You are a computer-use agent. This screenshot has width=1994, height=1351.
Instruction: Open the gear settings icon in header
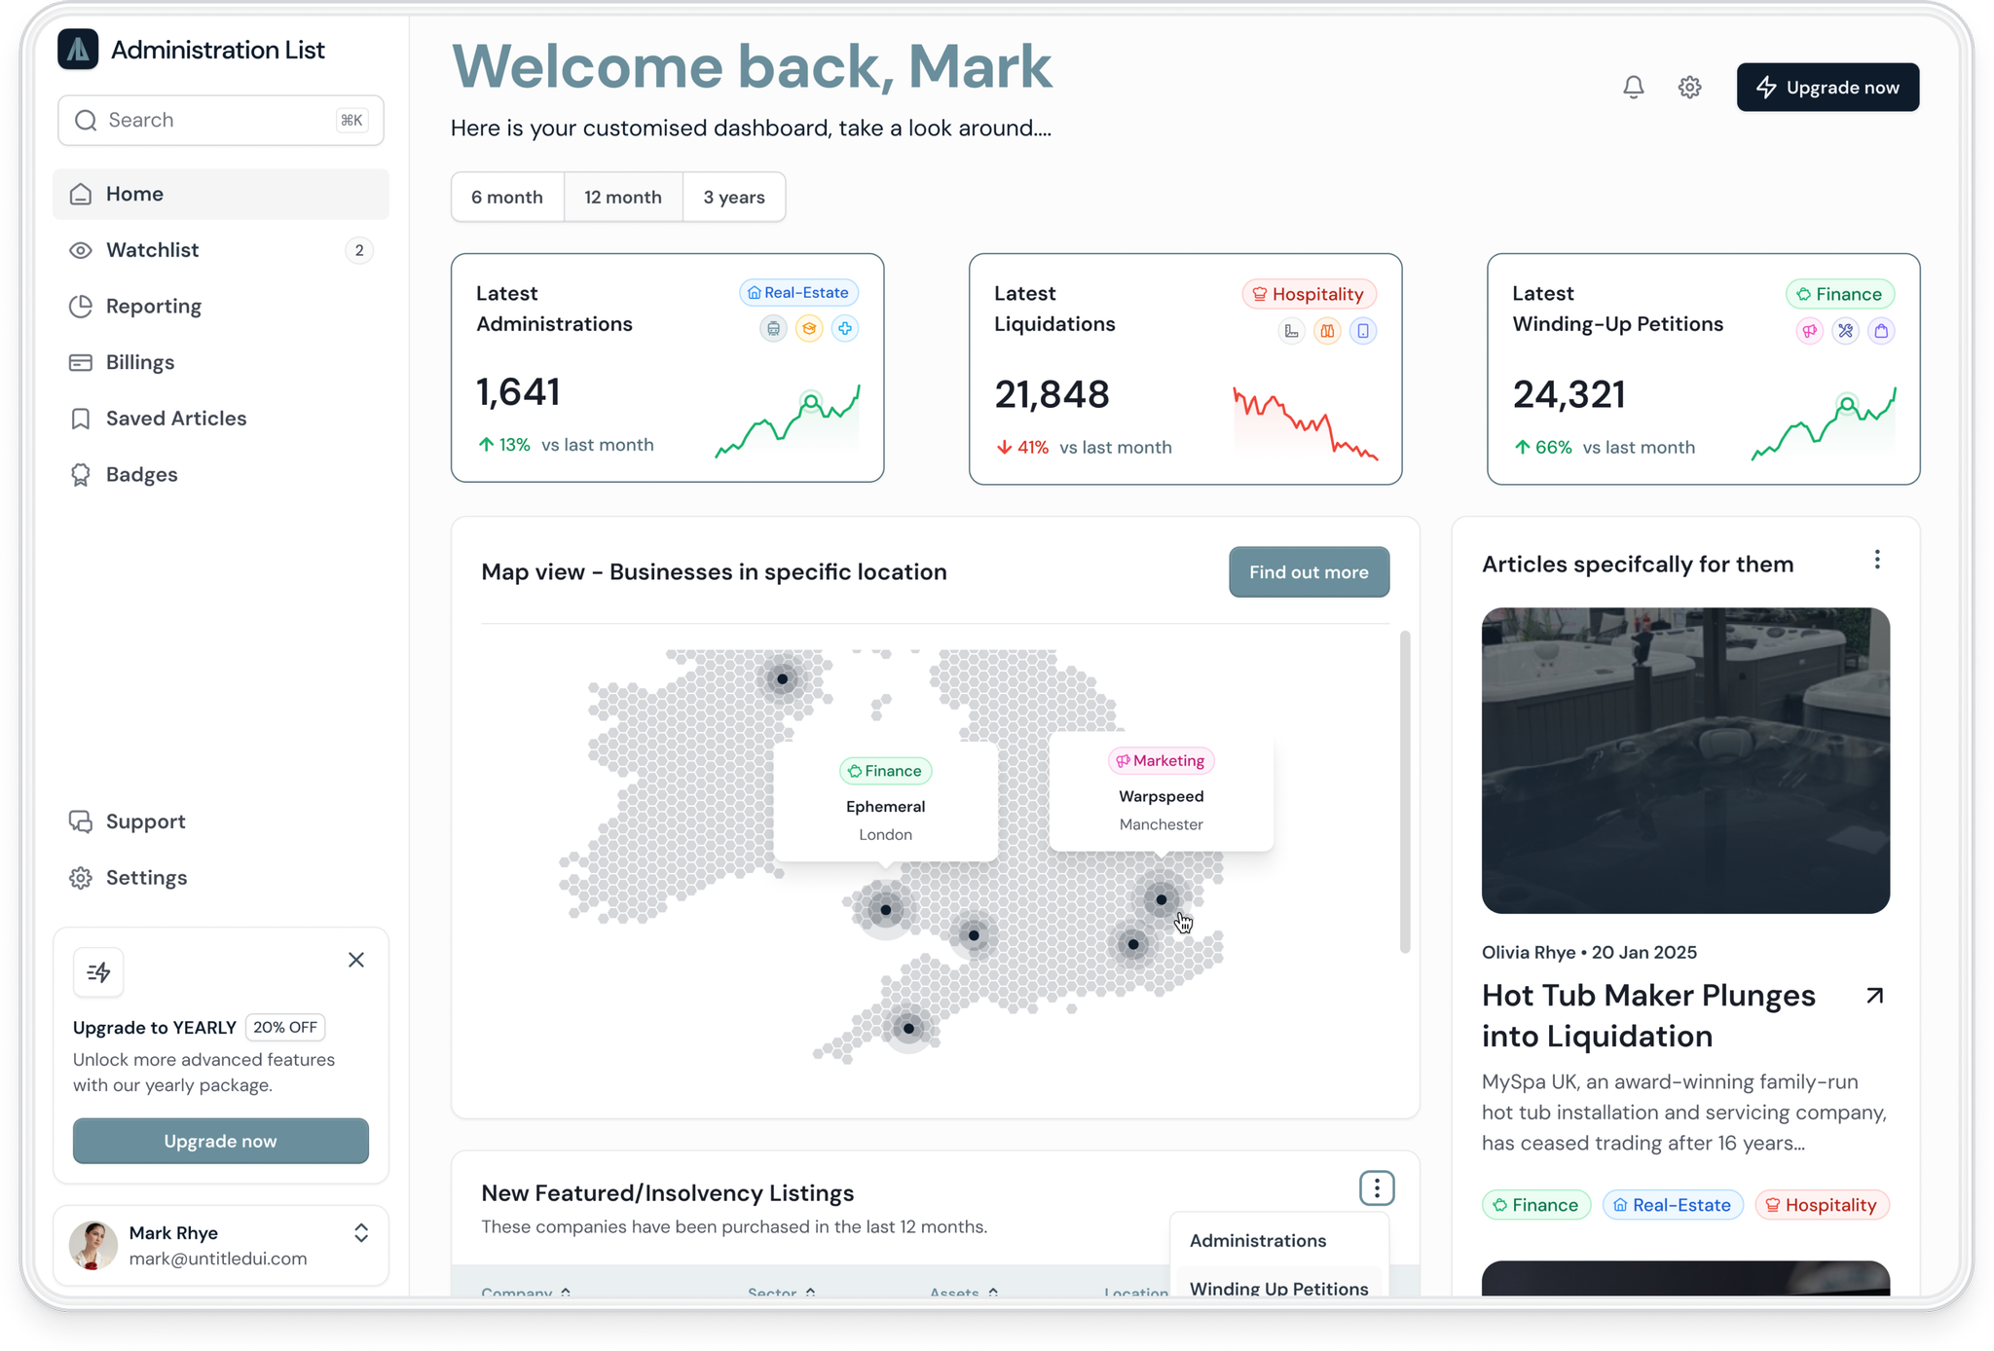click(1689, 88)
